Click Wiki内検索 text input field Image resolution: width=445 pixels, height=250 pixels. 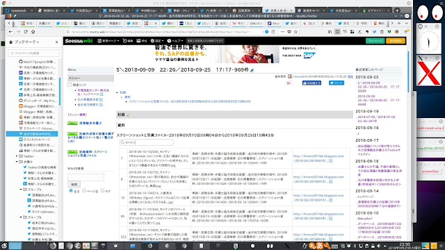click(x=86, y=177)
